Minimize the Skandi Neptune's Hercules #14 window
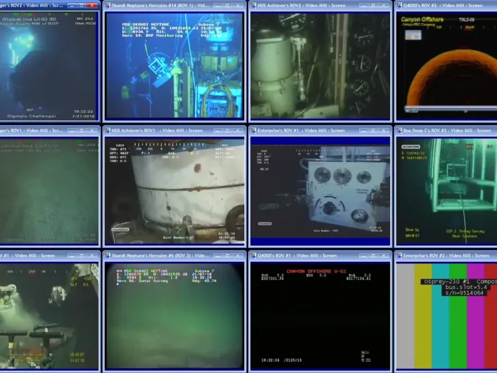The image size is (497, 373). point(218,6)
